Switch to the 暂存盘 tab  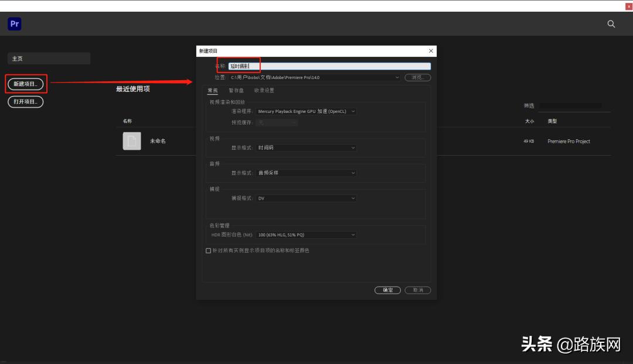pos(236,90)
